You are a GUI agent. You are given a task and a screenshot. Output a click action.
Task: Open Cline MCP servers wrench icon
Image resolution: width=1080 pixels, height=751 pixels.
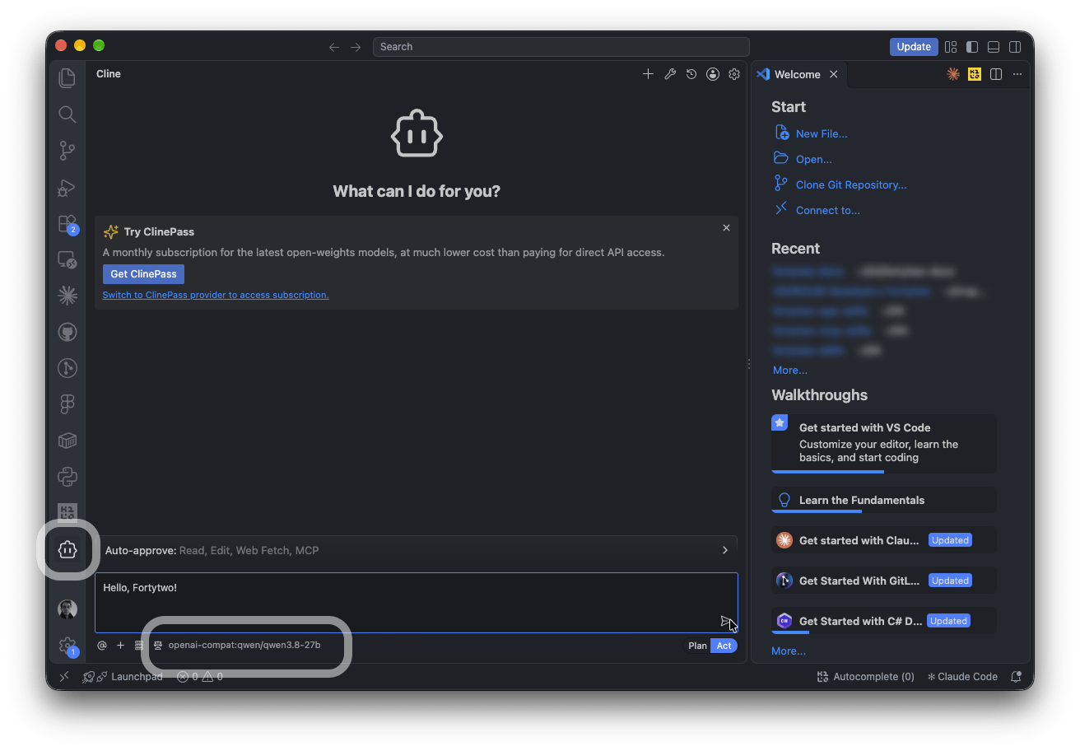coord(670,74)
